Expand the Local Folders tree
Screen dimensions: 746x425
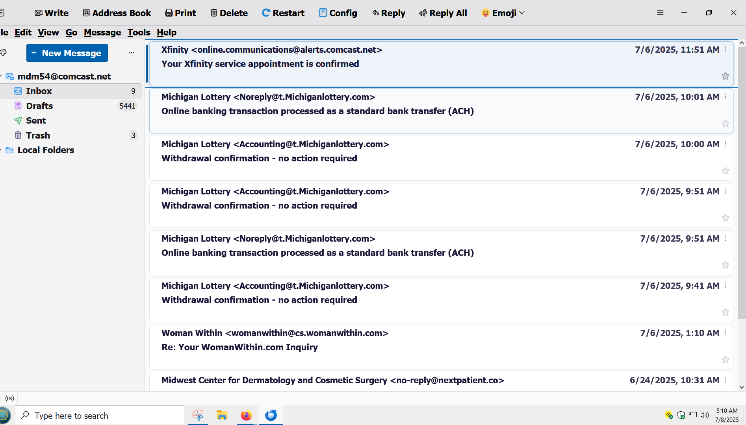(x=1, y=150)
